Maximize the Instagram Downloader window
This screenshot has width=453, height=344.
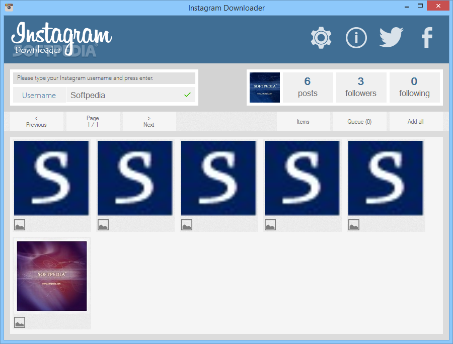[x=420, y=6]
